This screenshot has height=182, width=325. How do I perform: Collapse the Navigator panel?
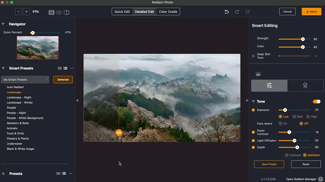3,24
